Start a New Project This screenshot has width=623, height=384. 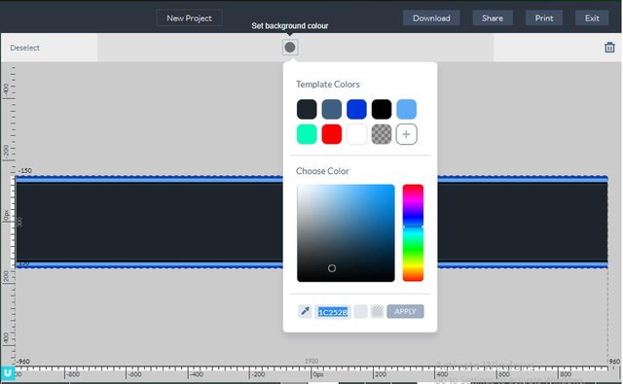pyautogui.click(x=189, y=17)
